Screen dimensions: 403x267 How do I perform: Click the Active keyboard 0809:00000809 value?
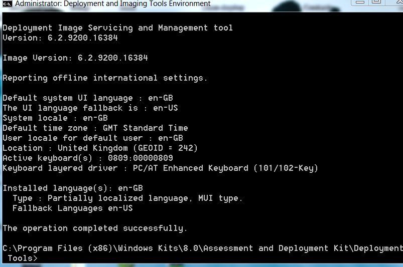(141, 158)
